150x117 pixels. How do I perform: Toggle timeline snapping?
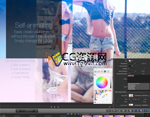coord(79,114)
